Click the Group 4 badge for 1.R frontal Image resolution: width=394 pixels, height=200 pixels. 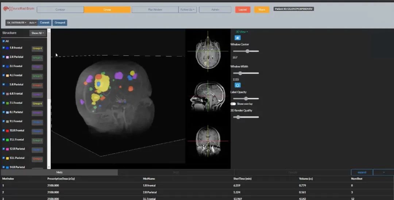click(37, 48)
